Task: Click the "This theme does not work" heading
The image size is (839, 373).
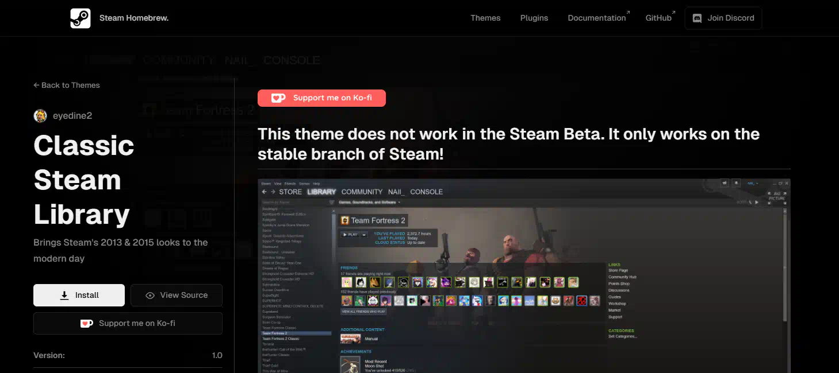Action: [509, 144]
